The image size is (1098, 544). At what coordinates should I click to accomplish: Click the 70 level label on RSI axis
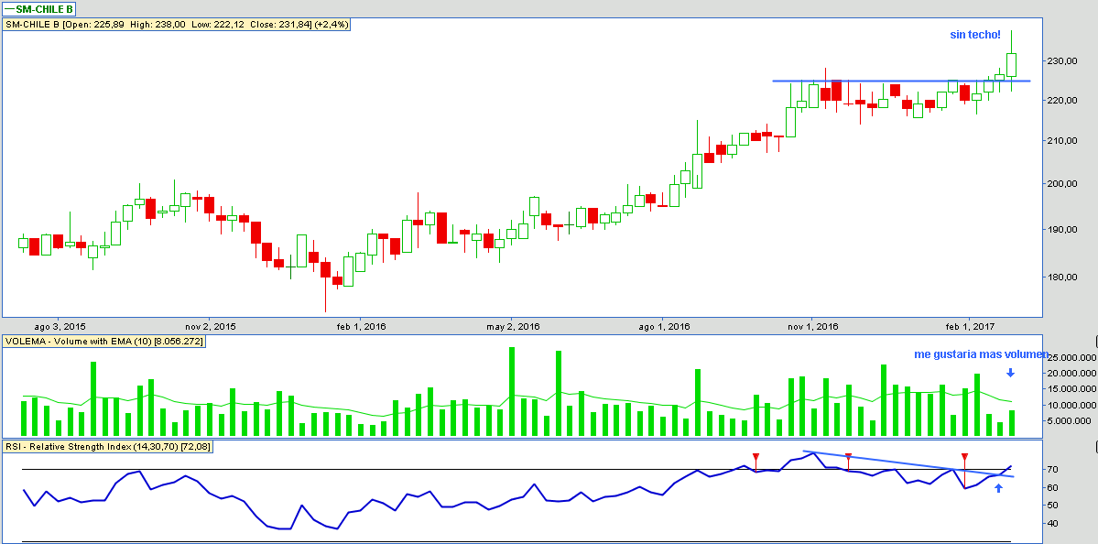(1054, 469)
